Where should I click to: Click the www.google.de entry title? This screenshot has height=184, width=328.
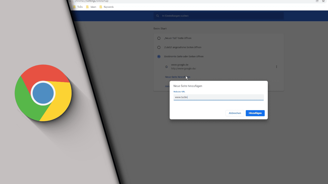[x=180, y=65]
